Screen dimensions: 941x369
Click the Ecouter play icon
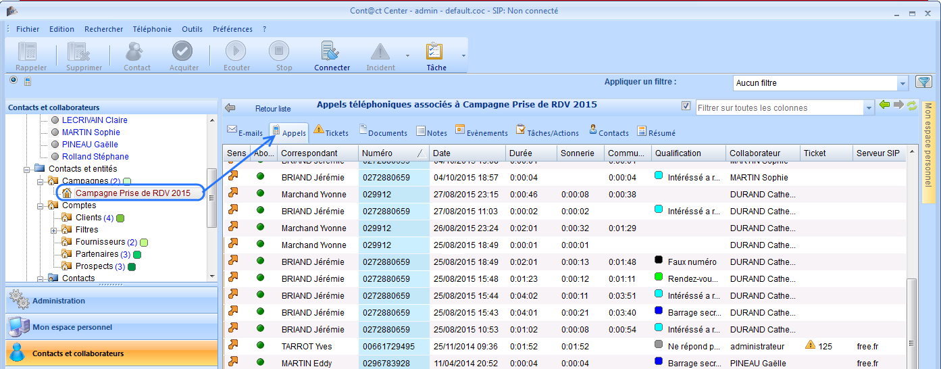click(236, 51)
